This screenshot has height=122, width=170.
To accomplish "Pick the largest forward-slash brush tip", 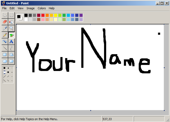I will (5, 77).
